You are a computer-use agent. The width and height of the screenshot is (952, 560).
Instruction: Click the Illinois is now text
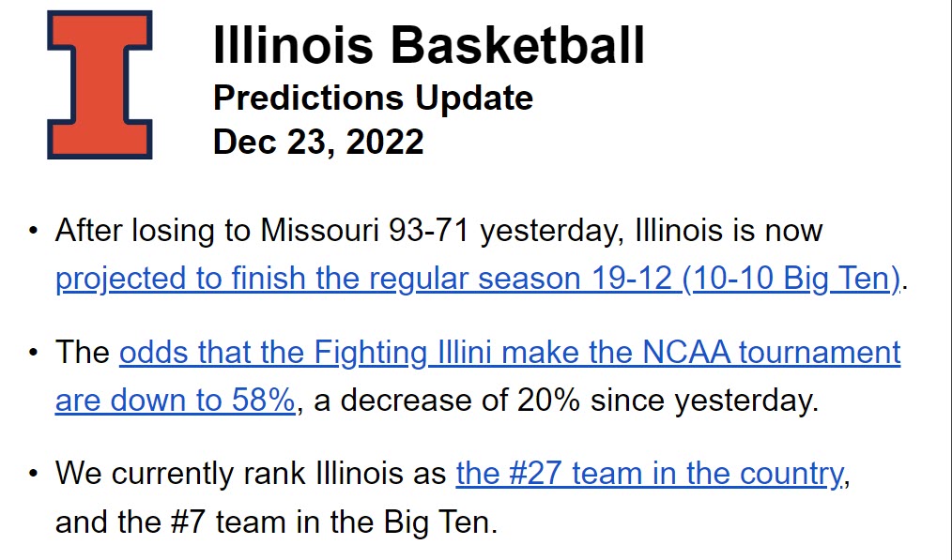coord(729,231)
